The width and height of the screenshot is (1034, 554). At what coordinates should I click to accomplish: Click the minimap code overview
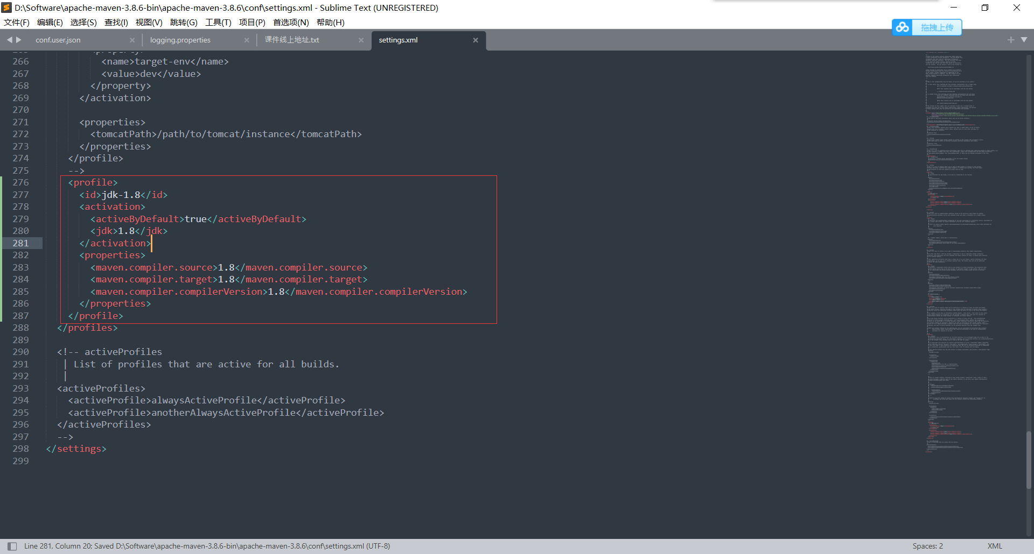click(x=959, y=242)
